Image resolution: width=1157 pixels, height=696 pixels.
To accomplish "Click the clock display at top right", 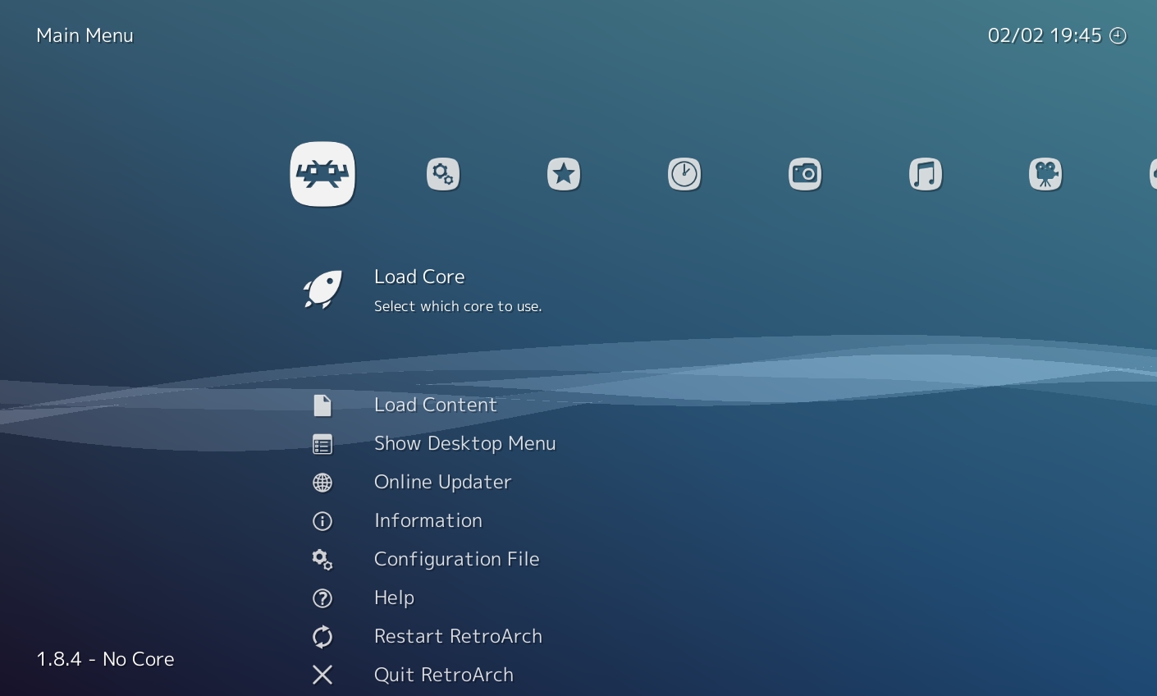I will pyautogui.click(x=1057, y=35).
